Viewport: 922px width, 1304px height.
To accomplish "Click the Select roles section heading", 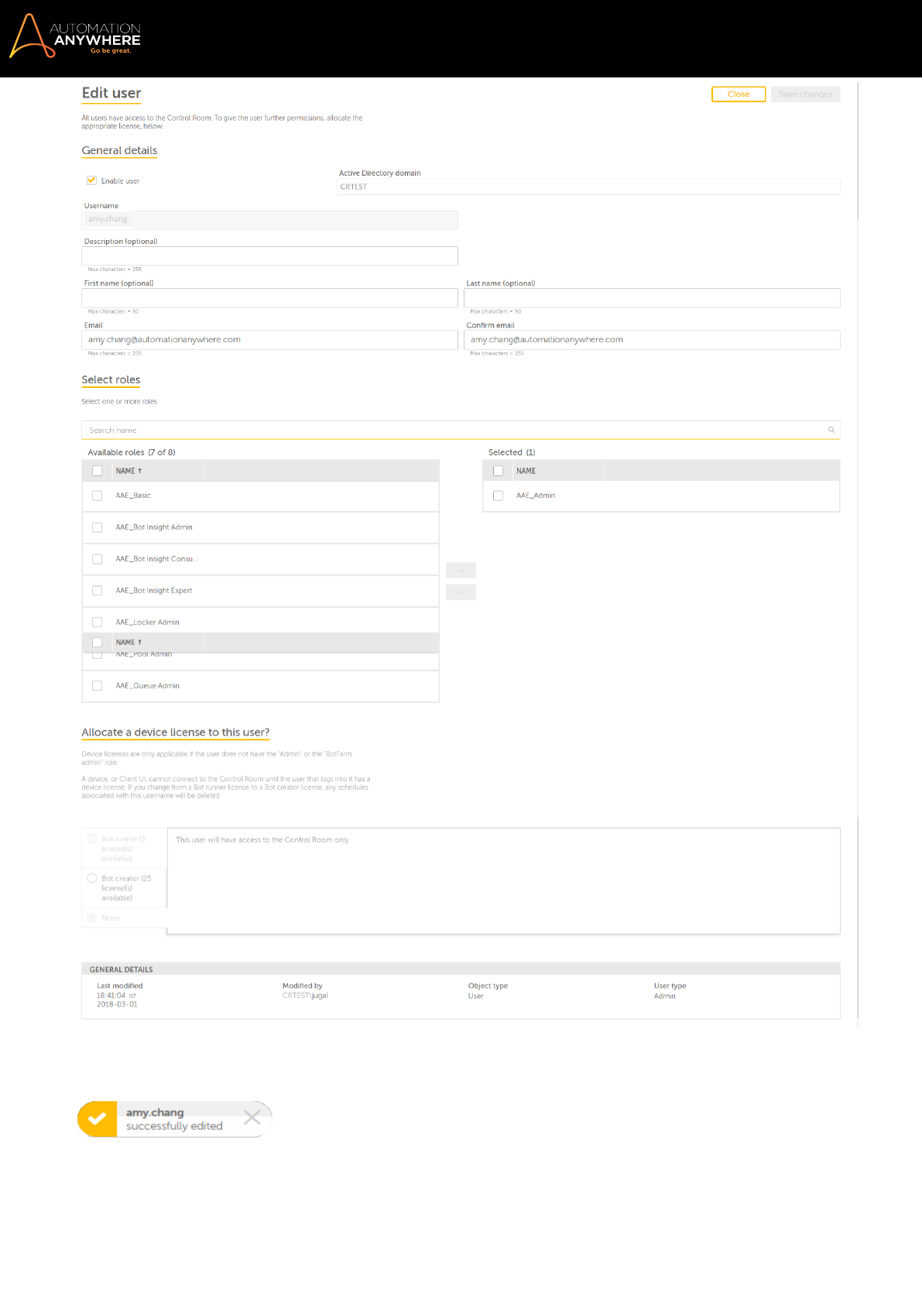I will (111, 379).
